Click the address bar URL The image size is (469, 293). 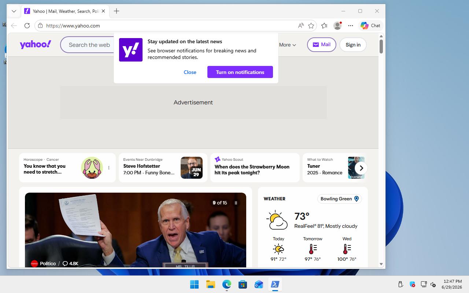(73, 26)
